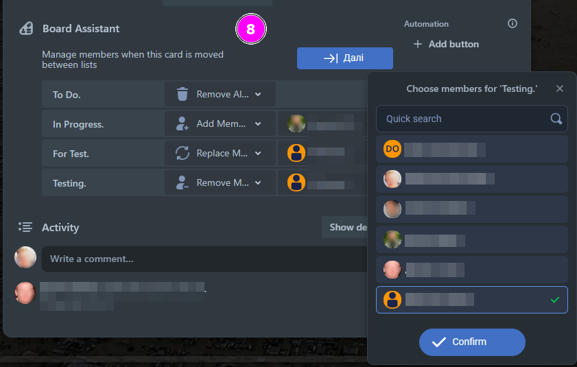
Task: Click the Board Assistant icon
Action: (x=26, y=28)
